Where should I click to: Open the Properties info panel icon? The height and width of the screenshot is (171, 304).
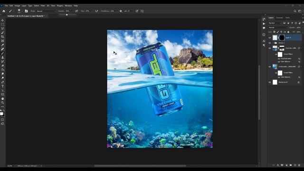click(x=264, y=35)
